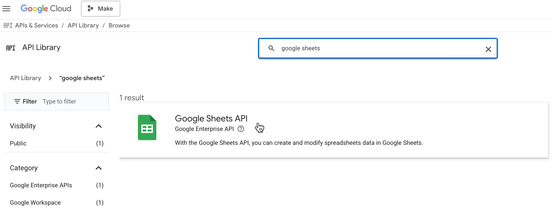The height and width of the screenshot is (211, 552).
Task: Select the Public visibility filter
Action: pos(57,143)
